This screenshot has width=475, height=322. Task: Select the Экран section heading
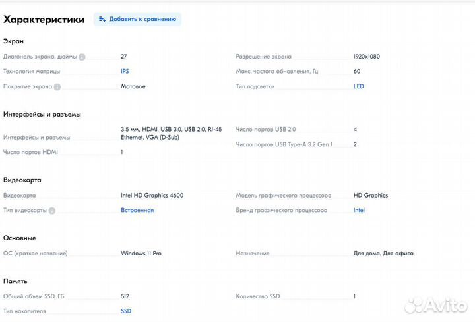13,41
